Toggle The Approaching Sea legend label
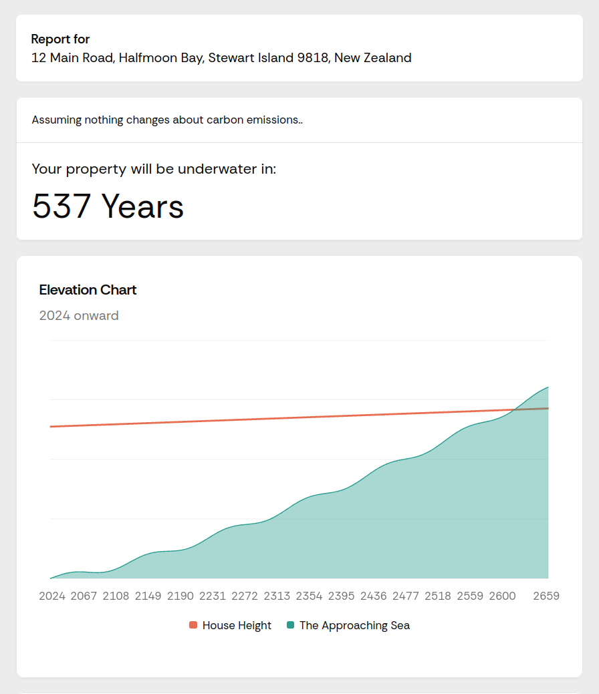 point(354,625)
